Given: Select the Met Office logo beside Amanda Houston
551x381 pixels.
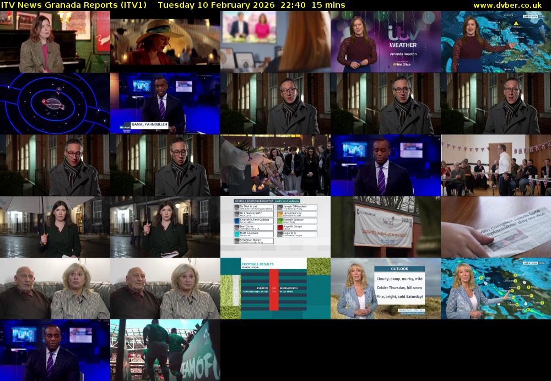Looking at the screenshot, I should click(x=402, y=64).
